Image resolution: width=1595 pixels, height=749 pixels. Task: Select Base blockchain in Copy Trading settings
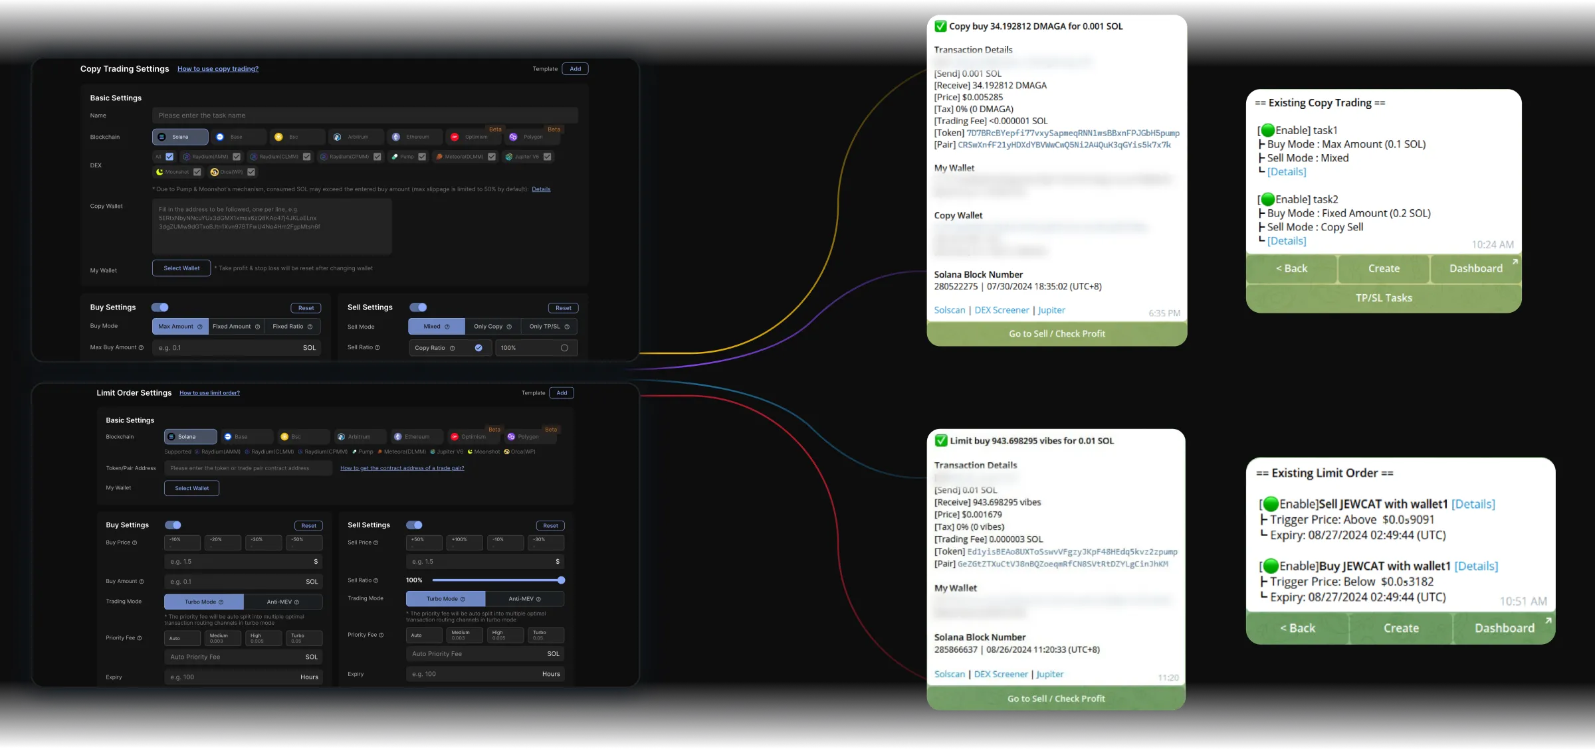tap(238, 137)
